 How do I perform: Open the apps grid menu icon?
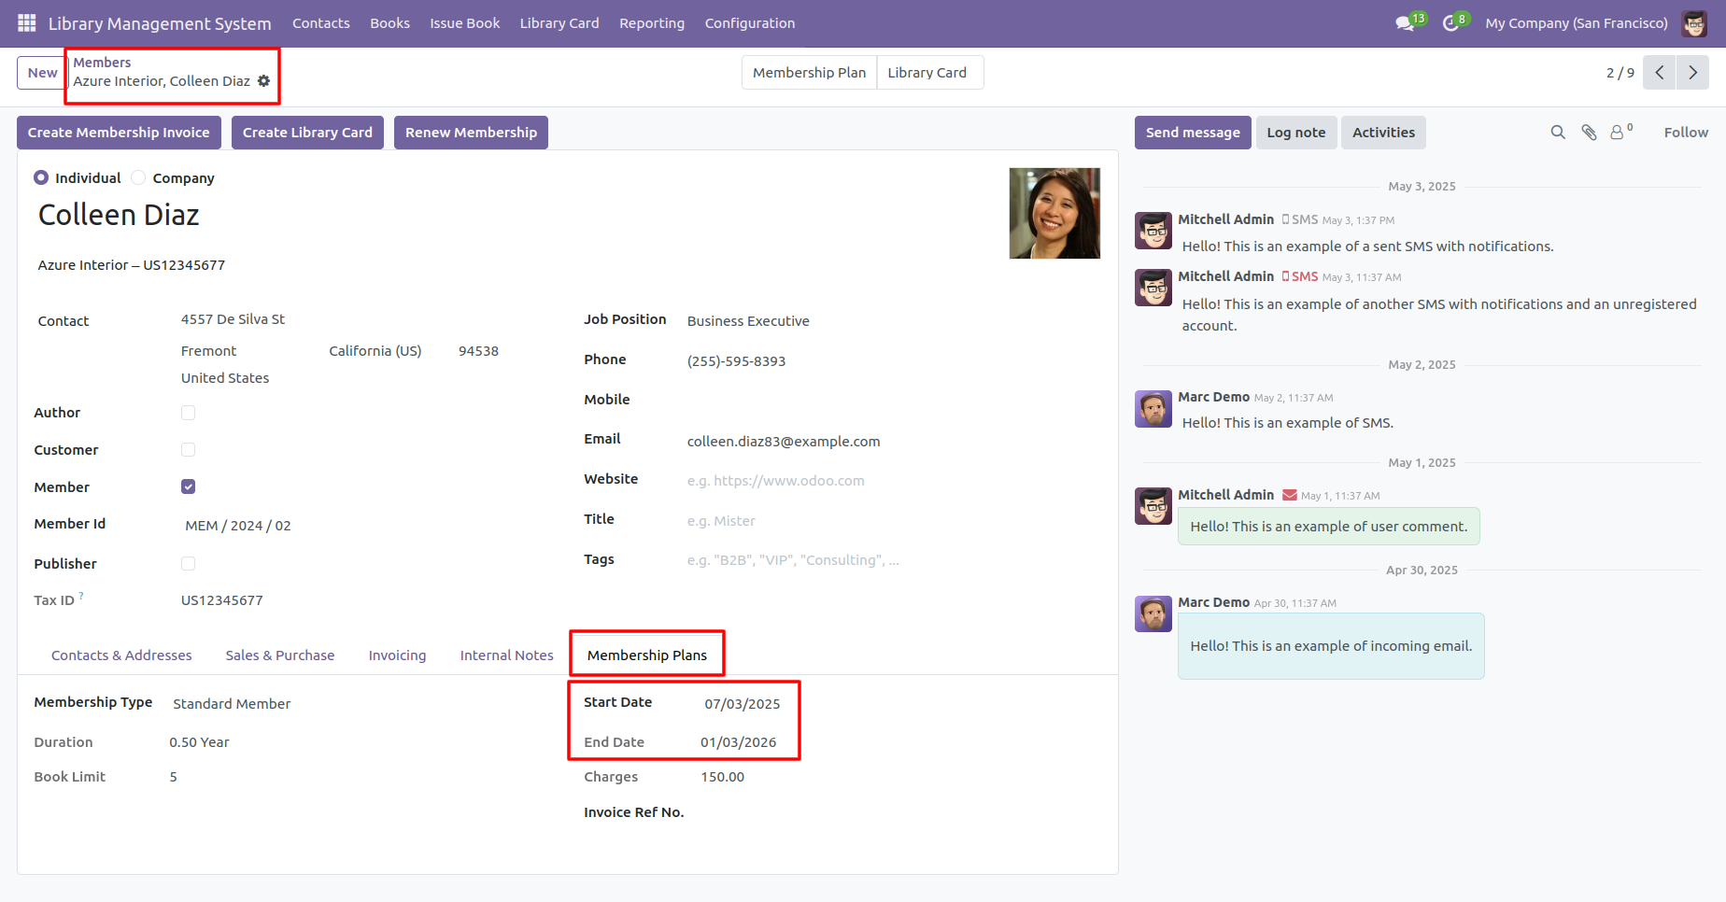click(x=27, y=23)
